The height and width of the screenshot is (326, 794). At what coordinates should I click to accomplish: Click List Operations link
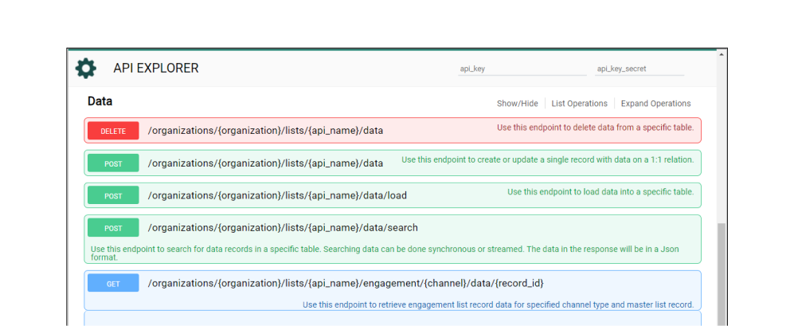click(579, 104)
